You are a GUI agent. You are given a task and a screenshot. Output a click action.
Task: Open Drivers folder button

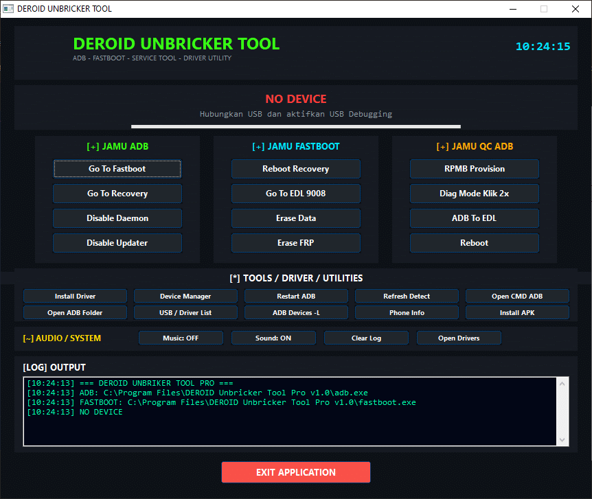[459, 338]
